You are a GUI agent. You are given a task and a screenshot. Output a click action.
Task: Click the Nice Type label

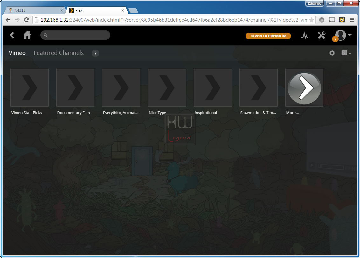pyautogui.click(x=157, y=113)
